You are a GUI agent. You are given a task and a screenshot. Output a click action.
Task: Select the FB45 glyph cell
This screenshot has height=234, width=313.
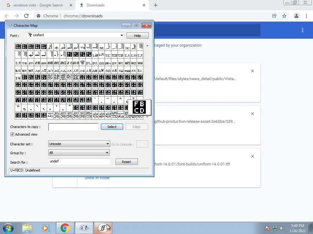(89, 100)
